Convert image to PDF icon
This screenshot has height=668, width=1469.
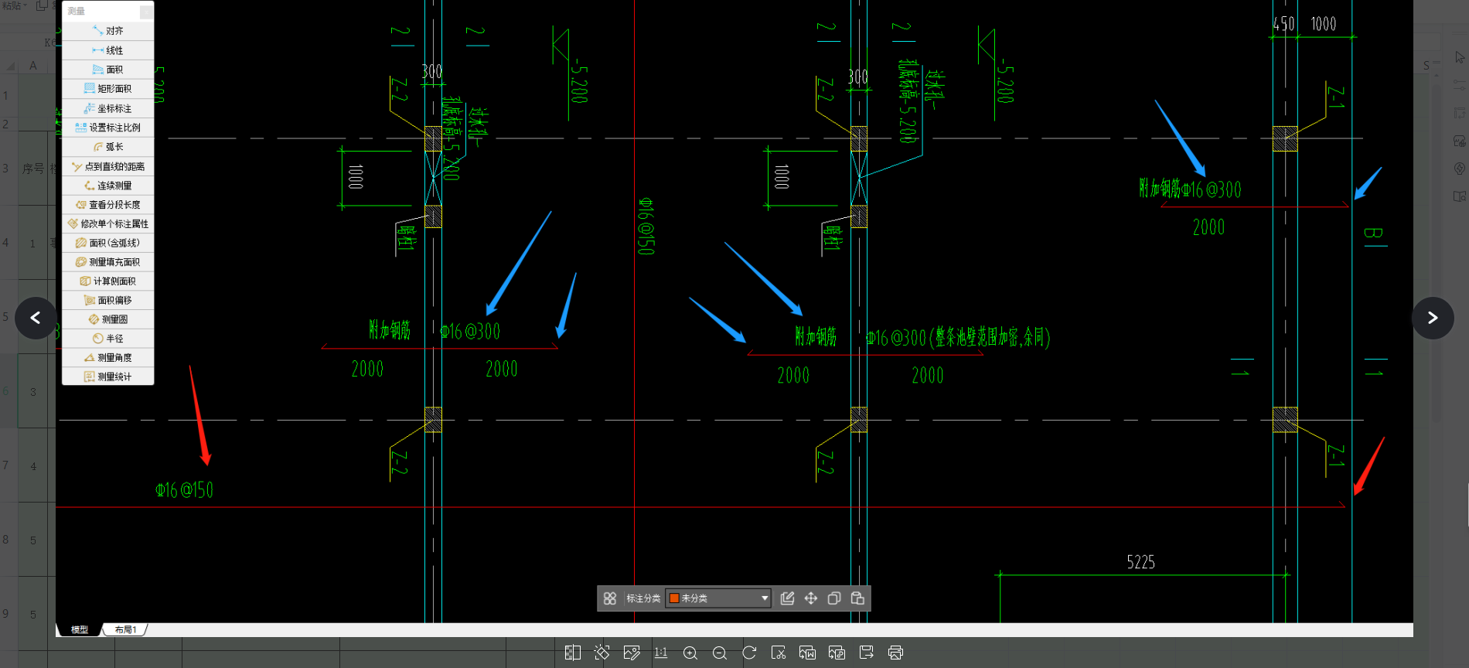point(837,653)
